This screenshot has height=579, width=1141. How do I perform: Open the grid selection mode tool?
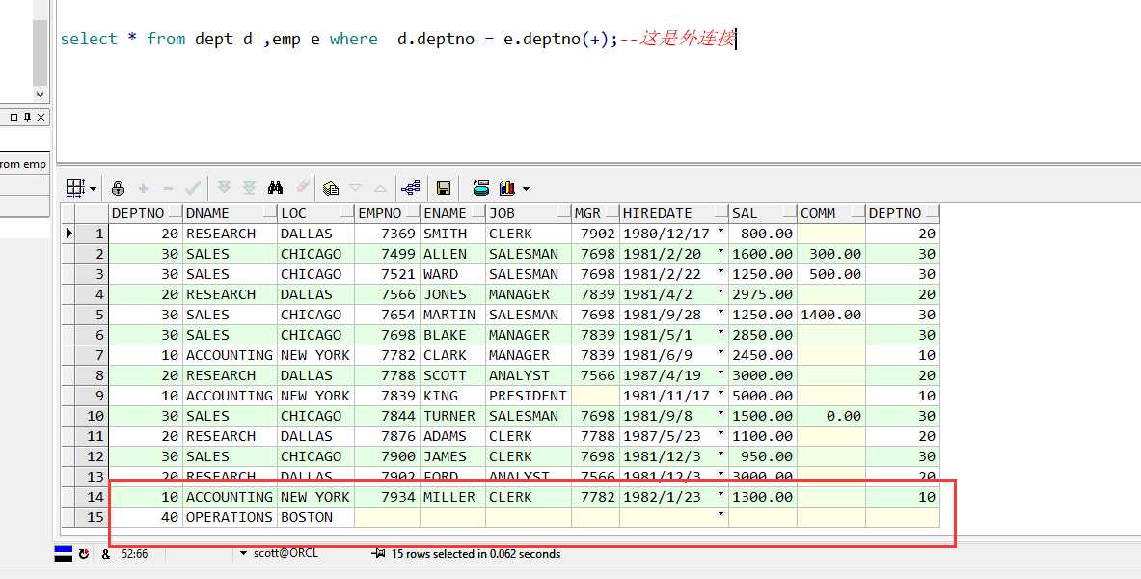[x=75, y=188]
